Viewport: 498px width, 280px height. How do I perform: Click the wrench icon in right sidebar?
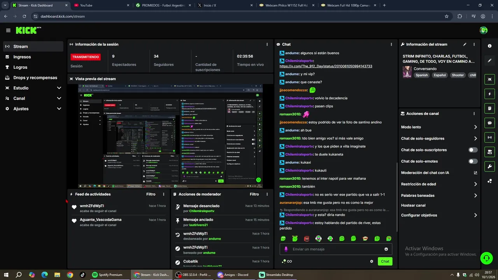click(x=489, y=166)
